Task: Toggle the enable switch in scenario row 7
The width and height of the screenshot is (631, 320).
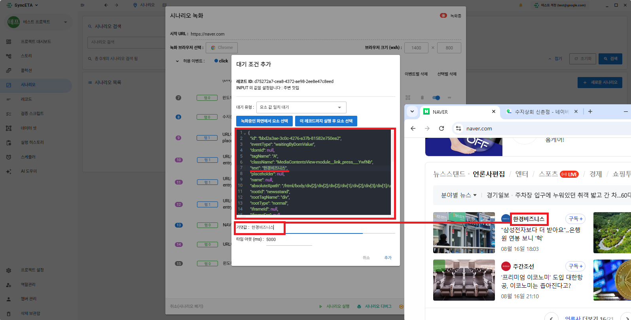Action: [x=436, y=98]
